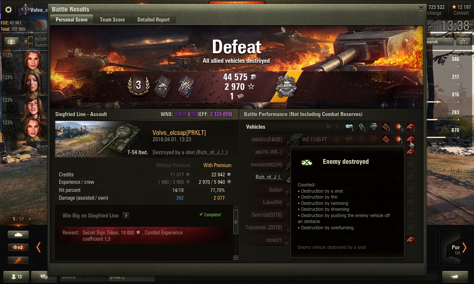Enable the Accelerate crew training checkbox

tap(30, 39)
